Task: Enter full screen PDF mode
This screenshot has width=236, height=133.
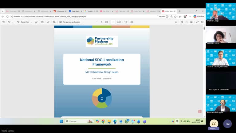Action: coord(198,22)
